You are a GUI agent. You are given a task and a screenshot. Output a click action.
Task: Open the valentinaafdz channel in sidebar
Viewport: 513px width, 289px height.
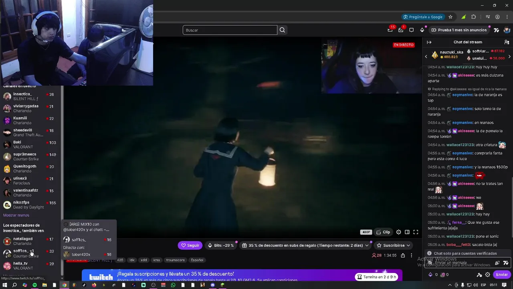pyautogui.click(x=30, y=193)
